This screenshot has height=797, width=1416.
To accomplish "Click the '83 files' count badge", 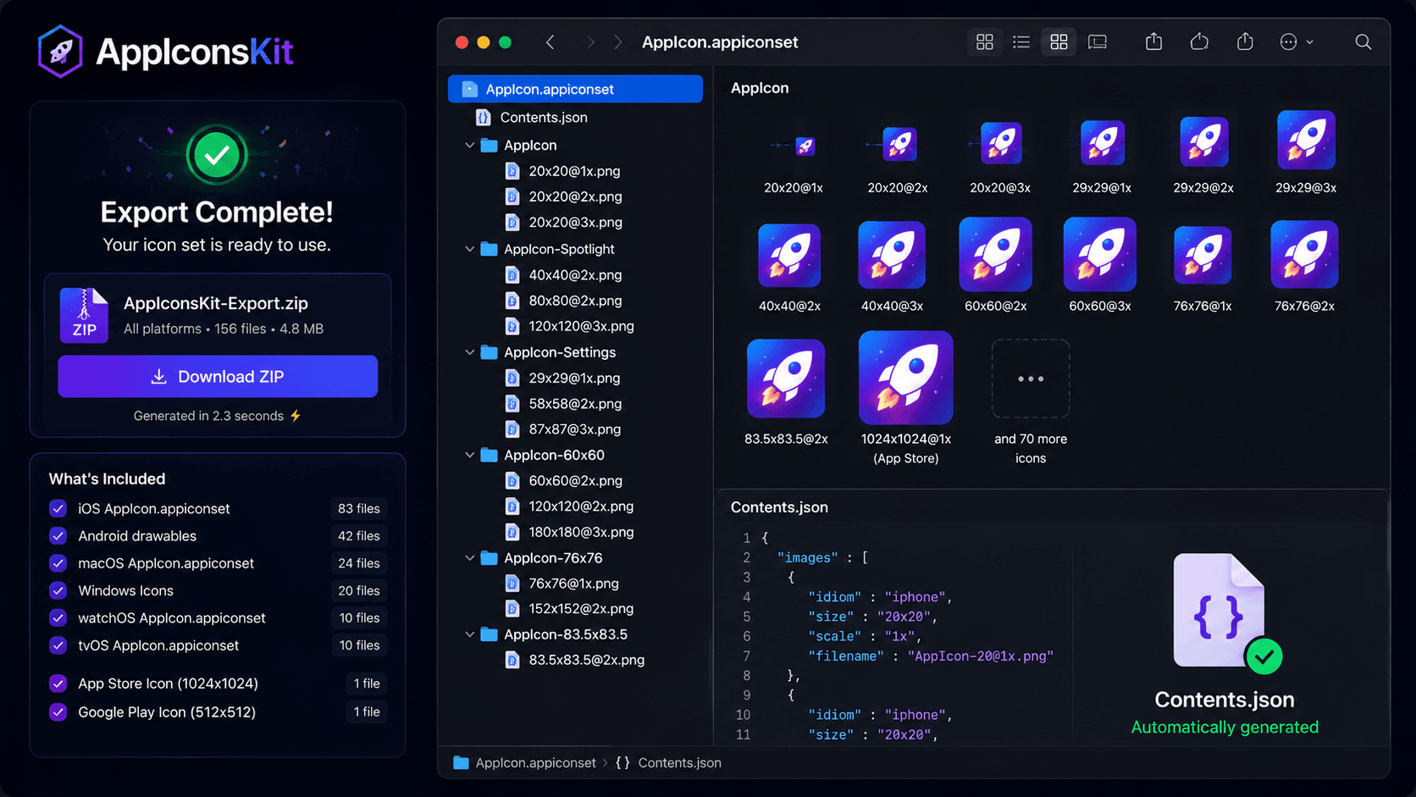I will (x=358, y=509).
